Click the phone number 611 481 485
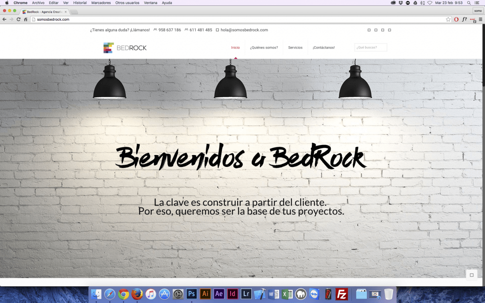 pos(201,30)
